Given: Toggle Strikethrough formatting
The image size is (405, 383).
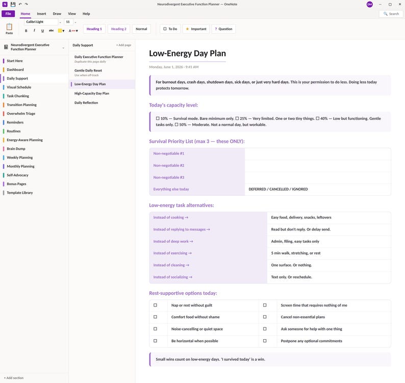Looking at the screenshot, I should pos(52,31).
